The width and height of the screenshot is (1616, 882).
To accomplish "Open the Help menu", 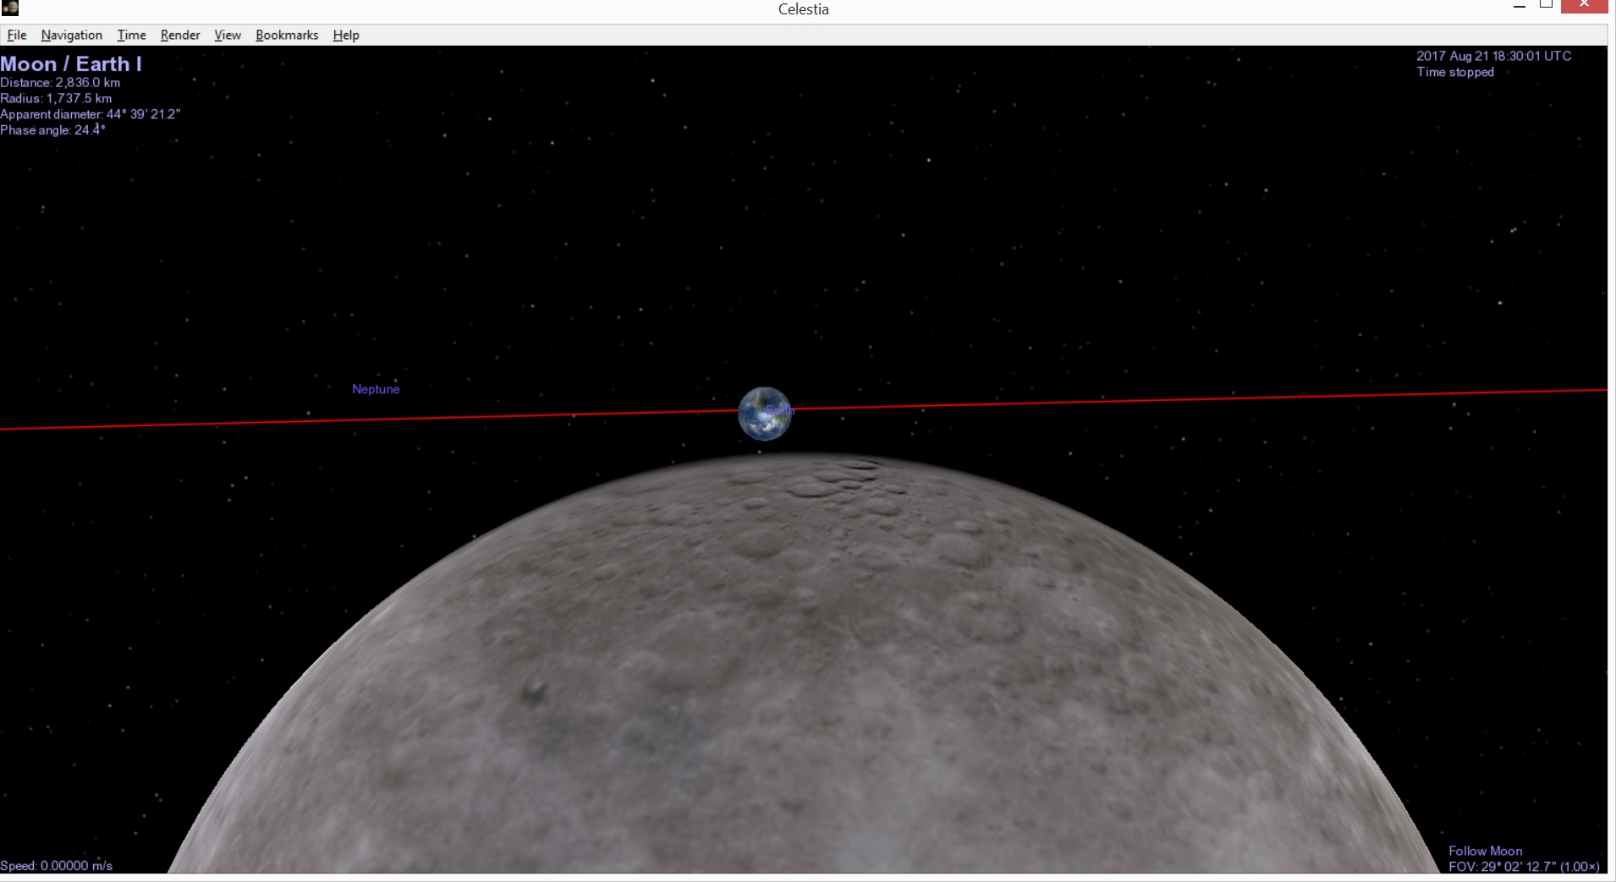I will [x=346, y=35].
